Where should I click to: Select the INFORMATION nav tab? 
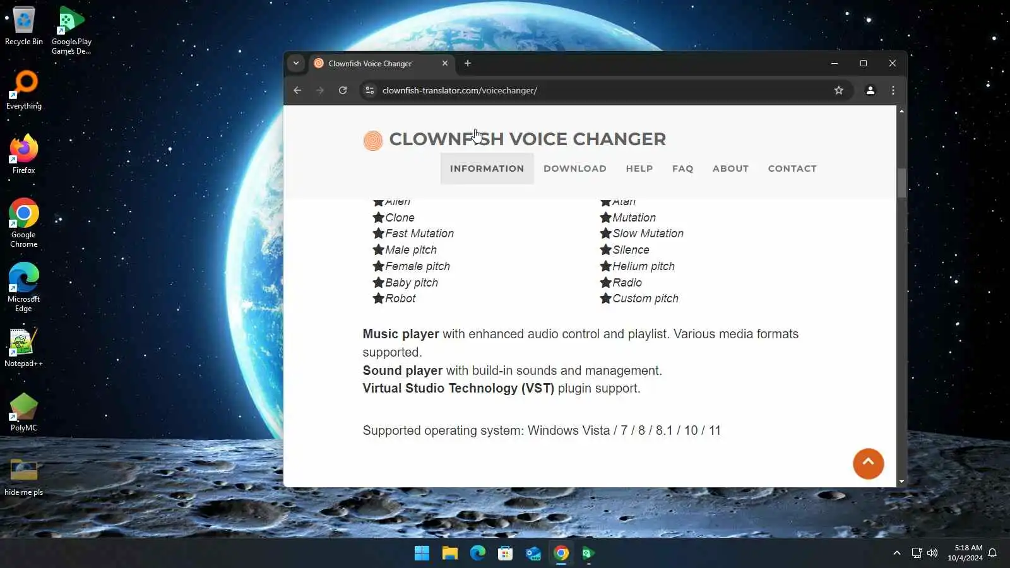point(487,169)
